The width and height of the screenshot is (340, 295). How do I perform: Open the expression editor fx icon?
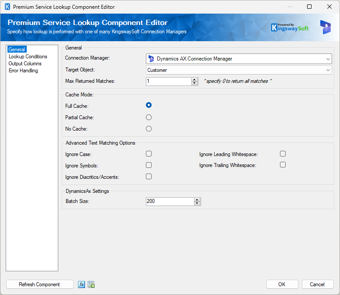point(81,284)
